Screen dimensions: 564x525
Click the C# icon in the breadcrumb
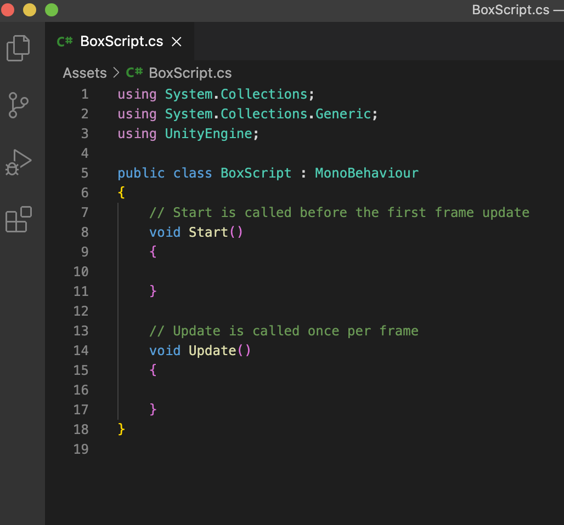[x=134, y=72]
